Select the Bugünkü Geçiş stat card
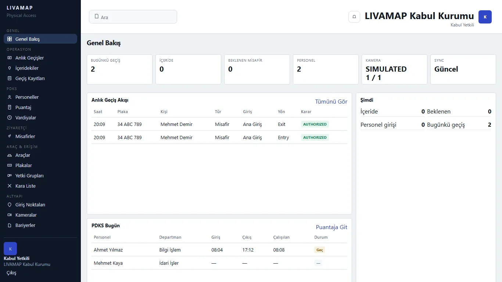 click(x=119, y=69)
